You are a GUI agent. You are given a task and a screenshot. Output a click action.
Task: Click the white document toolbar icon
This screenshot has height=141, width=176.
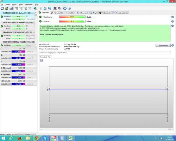pos(41,8)
